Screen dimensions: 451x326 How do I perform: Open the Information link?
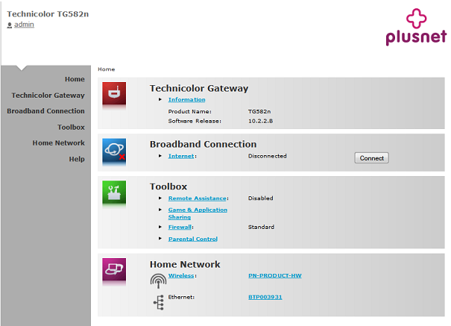pos(186,99)
